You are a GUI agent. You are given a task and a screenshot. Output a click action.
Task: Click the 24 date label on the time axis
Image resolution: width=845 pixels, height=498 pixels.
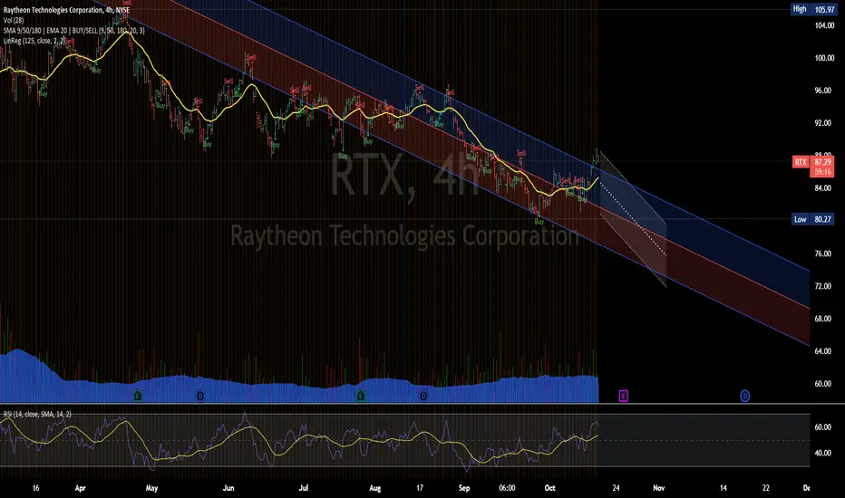616,488
